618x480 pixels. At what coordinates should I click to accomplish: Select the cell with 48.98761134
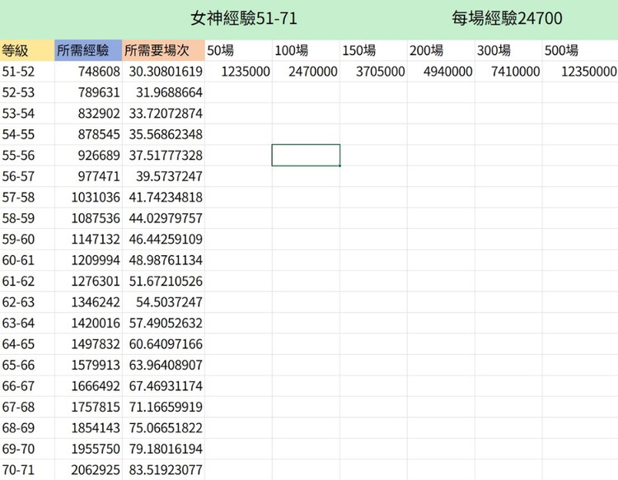click(163, 260)
